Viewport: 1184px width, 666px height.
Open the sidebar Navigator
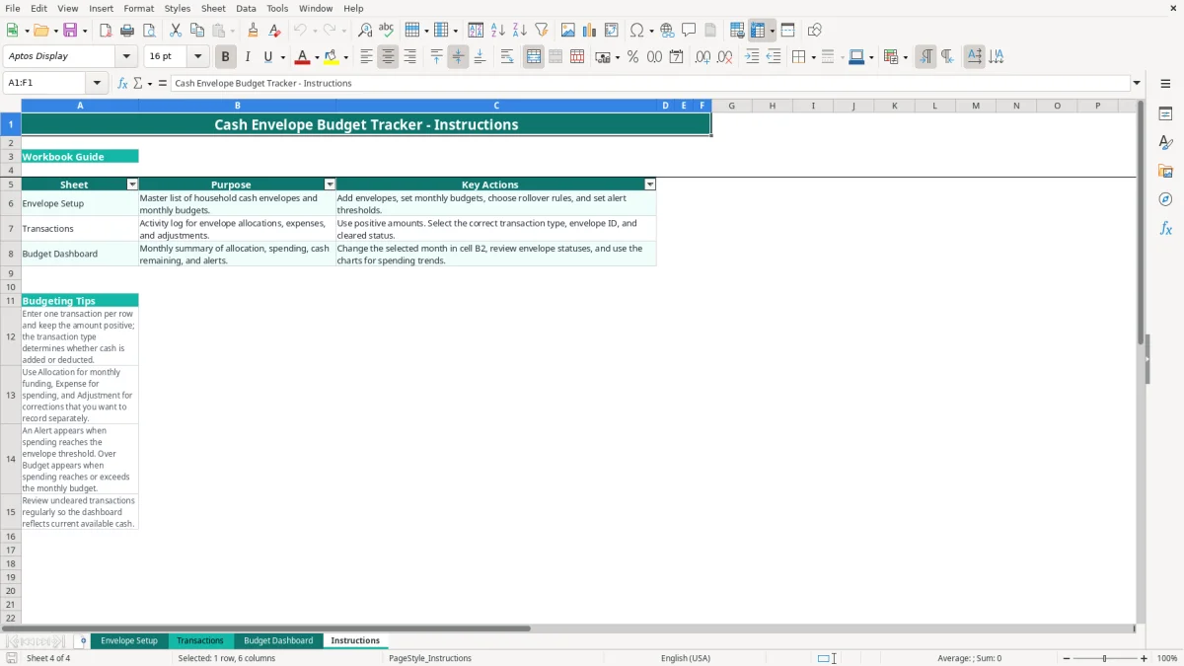(1165, 199)
